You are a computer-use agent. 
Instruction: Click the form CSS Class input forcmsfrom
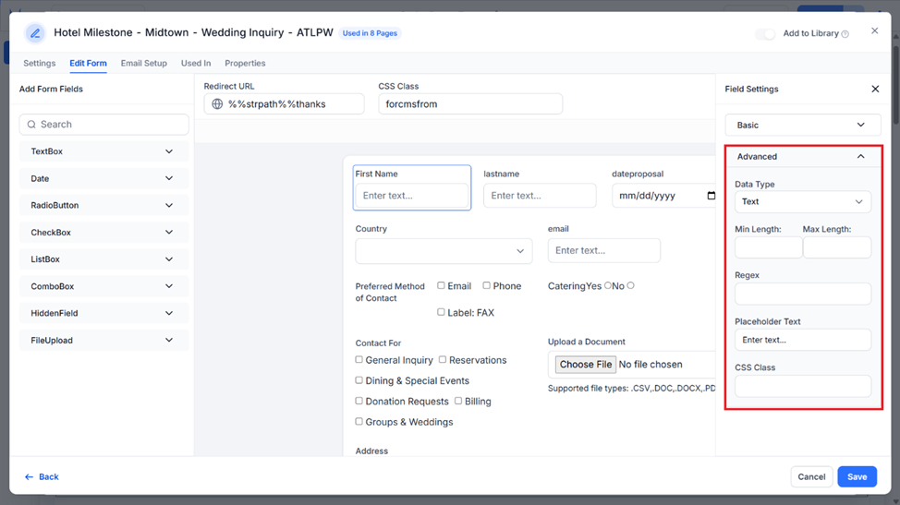(470, 103)
